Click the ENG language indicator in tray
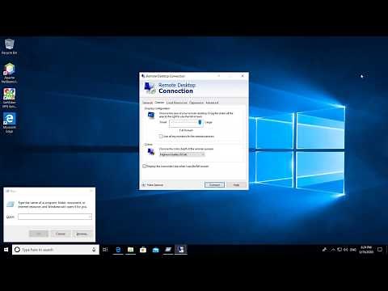 [x=353, y=250]
